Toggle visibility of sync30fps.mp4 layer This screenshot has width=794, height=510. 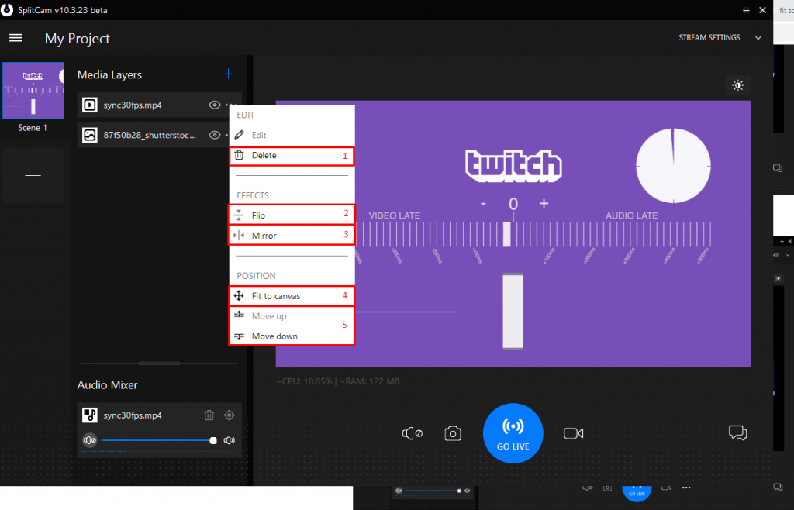coord(215,105)
